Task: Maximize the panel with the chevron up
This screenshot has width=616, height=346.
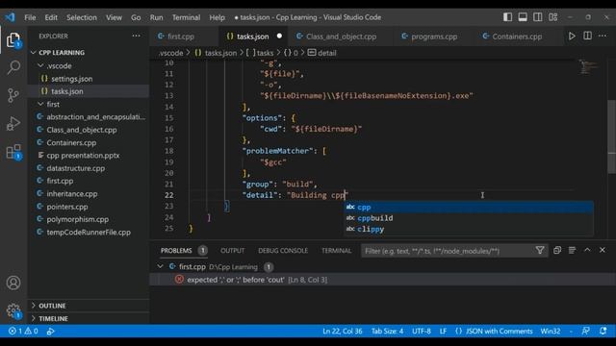Action: (x=587, y=250)
